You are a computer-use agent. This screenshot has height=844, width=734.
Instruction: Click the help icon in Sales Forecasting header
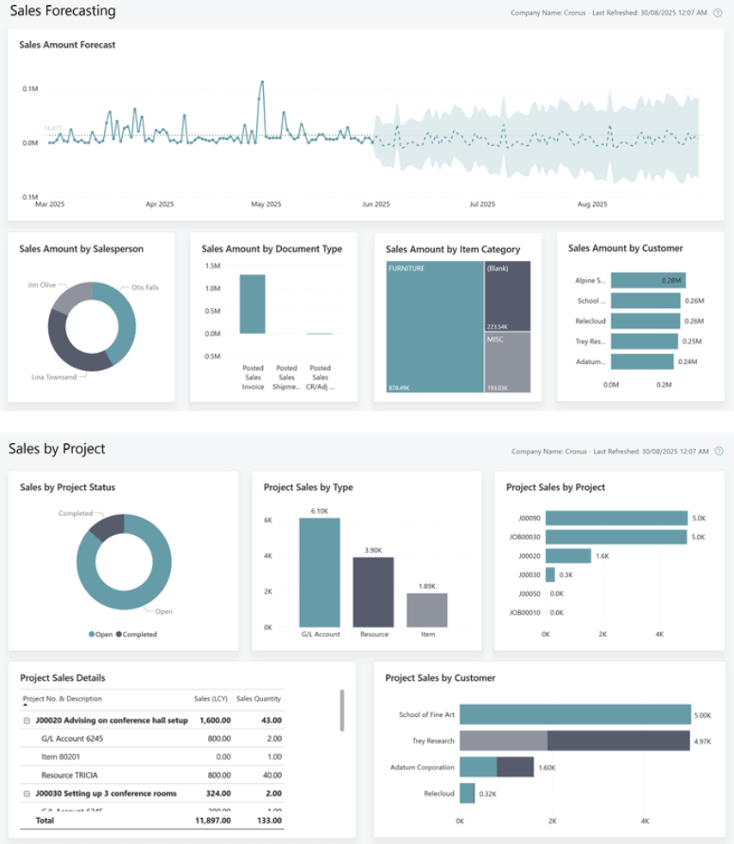click(718, 13)
